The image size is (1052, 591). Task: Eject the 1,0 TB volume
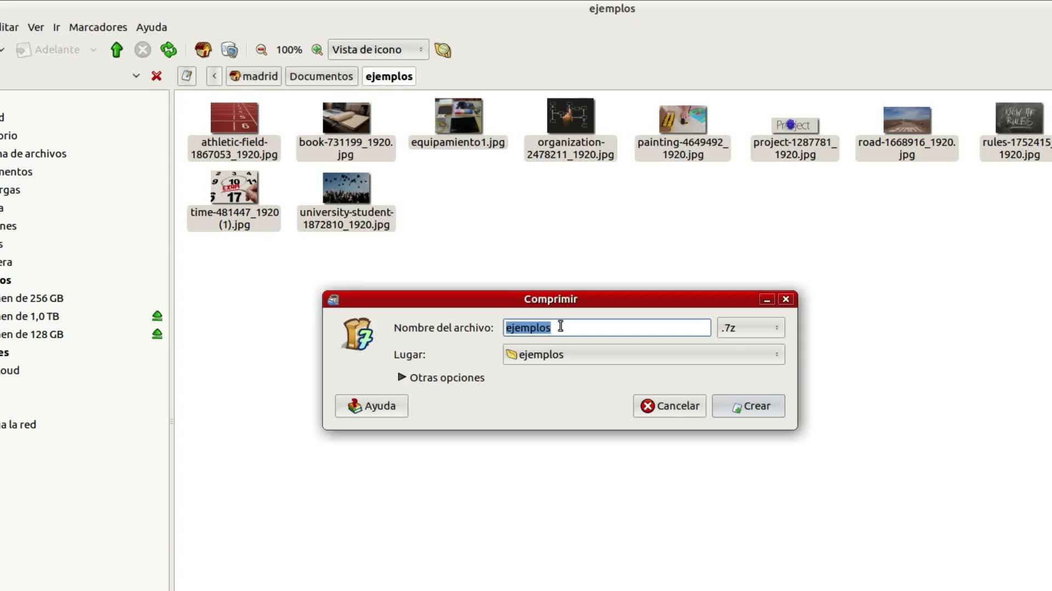pos(157,316)
